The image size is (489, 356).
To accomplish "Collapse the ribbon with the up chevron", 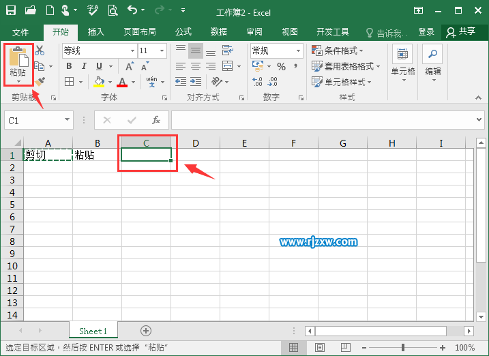I will [x=478, y=98].
